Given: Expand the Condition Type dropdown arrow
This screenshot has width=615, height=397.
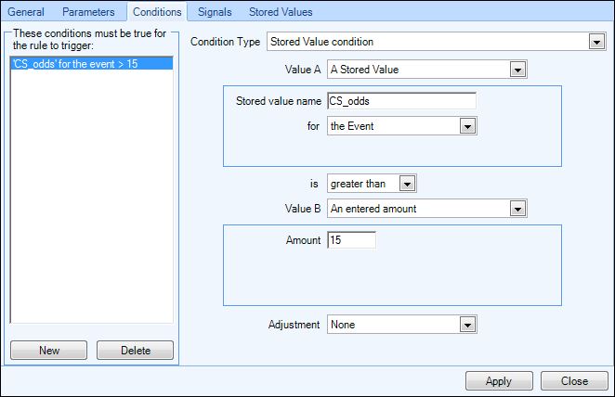Looking at the screenshot, I should (x=596, y=42).
